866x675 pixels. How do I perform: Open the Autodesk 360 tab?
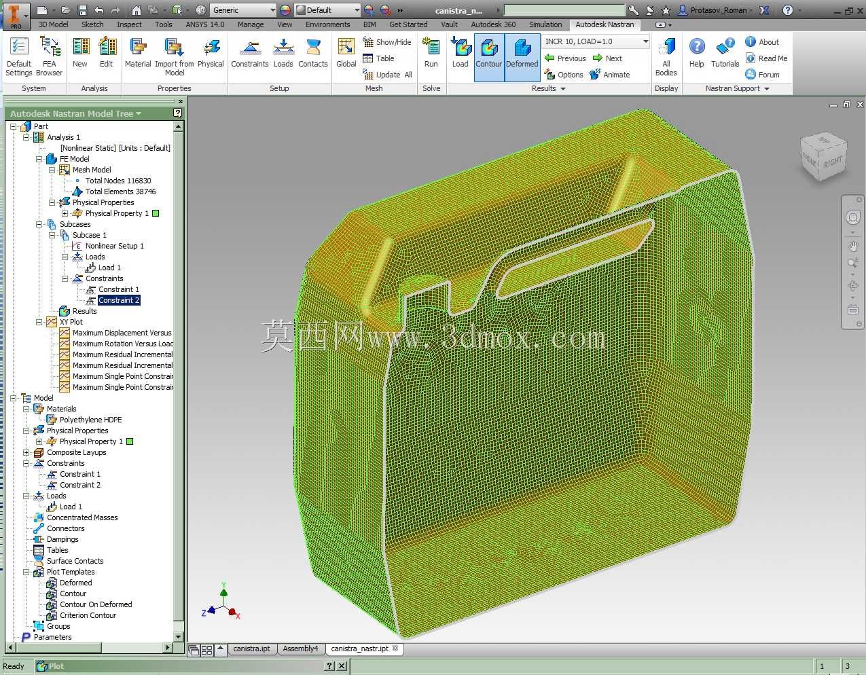tap(493, 24)
